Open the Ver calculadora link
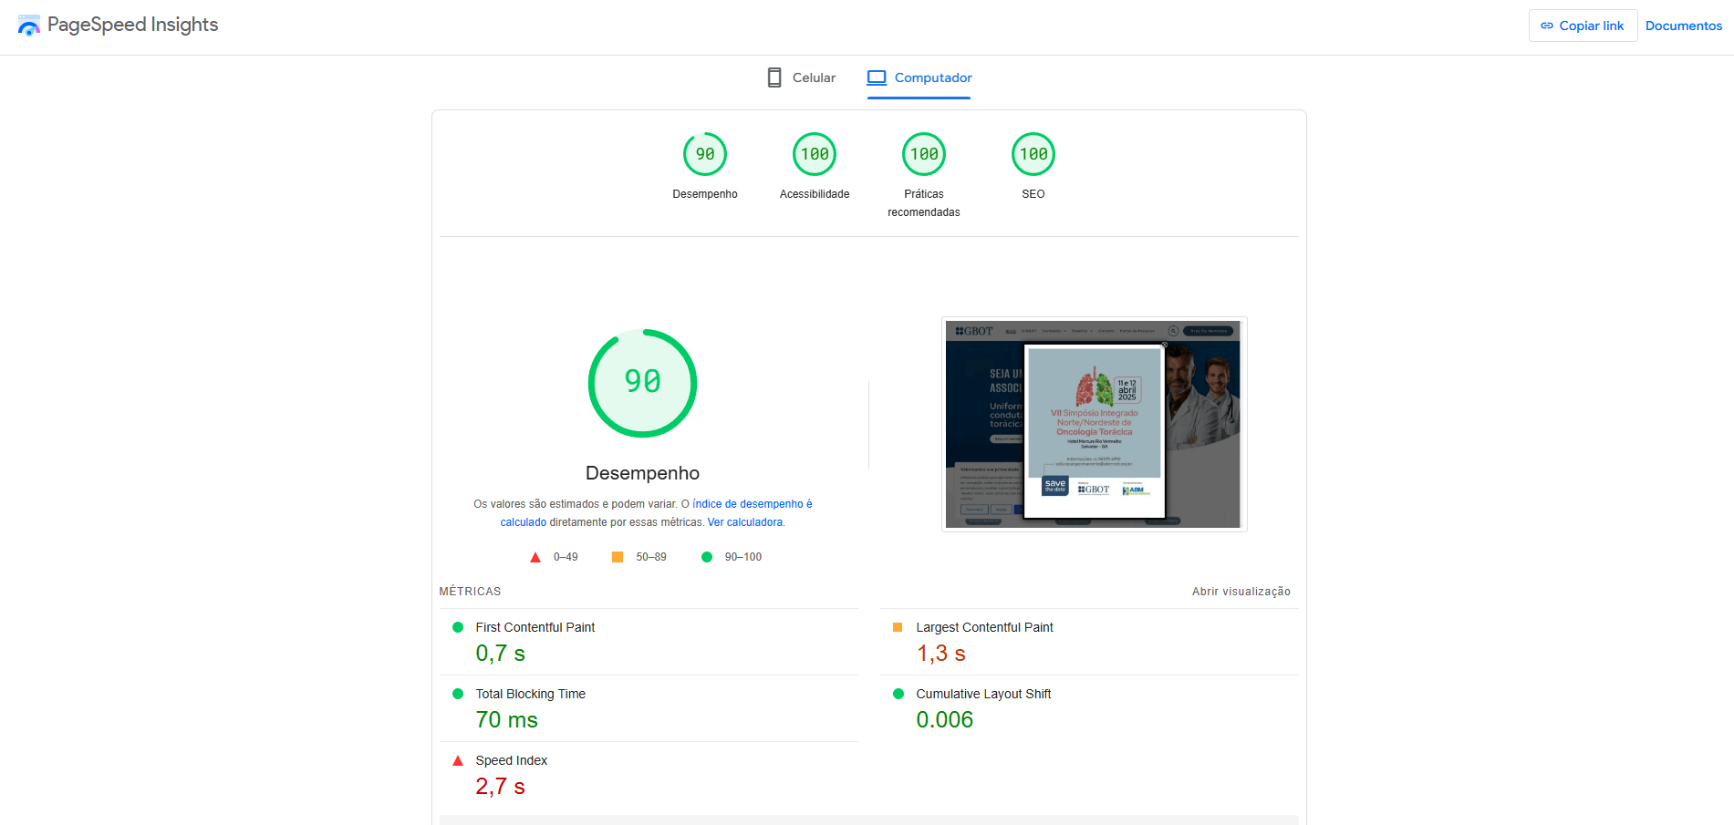The image size is (1734, 825). point(745,522)
